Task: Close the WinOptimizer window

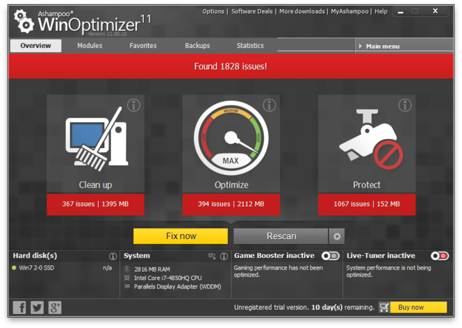Action: 435,11
